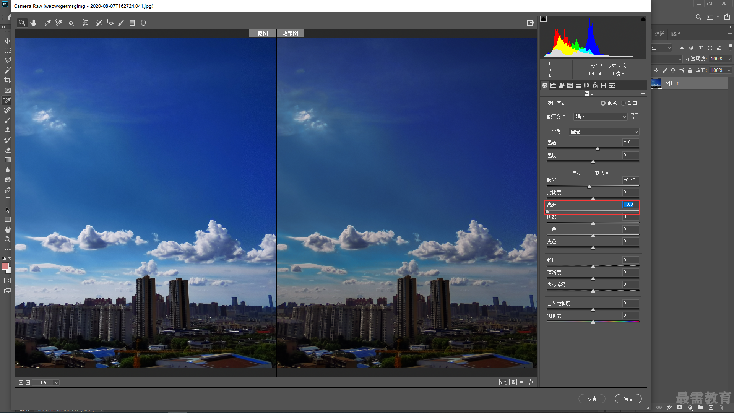Open the Split Toning panel tab

tap(578, 85)
